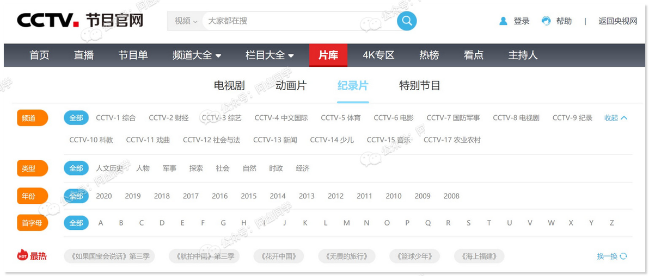Expand the 栏目大全 dropdown menu
Screen dimensions: 649x276
click(x=270, y=55)
